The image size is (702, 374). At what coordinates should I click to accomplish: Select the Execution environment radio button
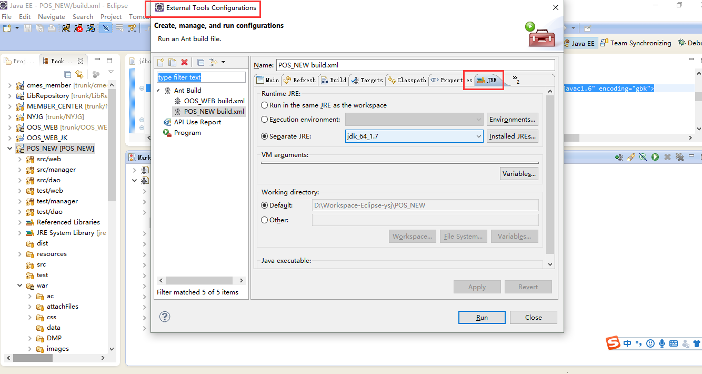pyautogui.click(x=265, y=120)
